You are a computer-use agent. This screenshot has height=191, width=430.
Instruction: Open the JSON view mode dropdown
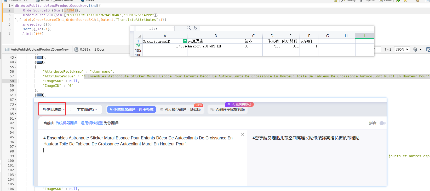(402, 50)
